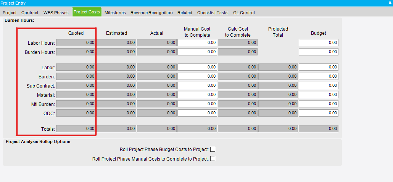Click the Material Actual value
Viewport: 393px width, 182px height.
point(157,95)
